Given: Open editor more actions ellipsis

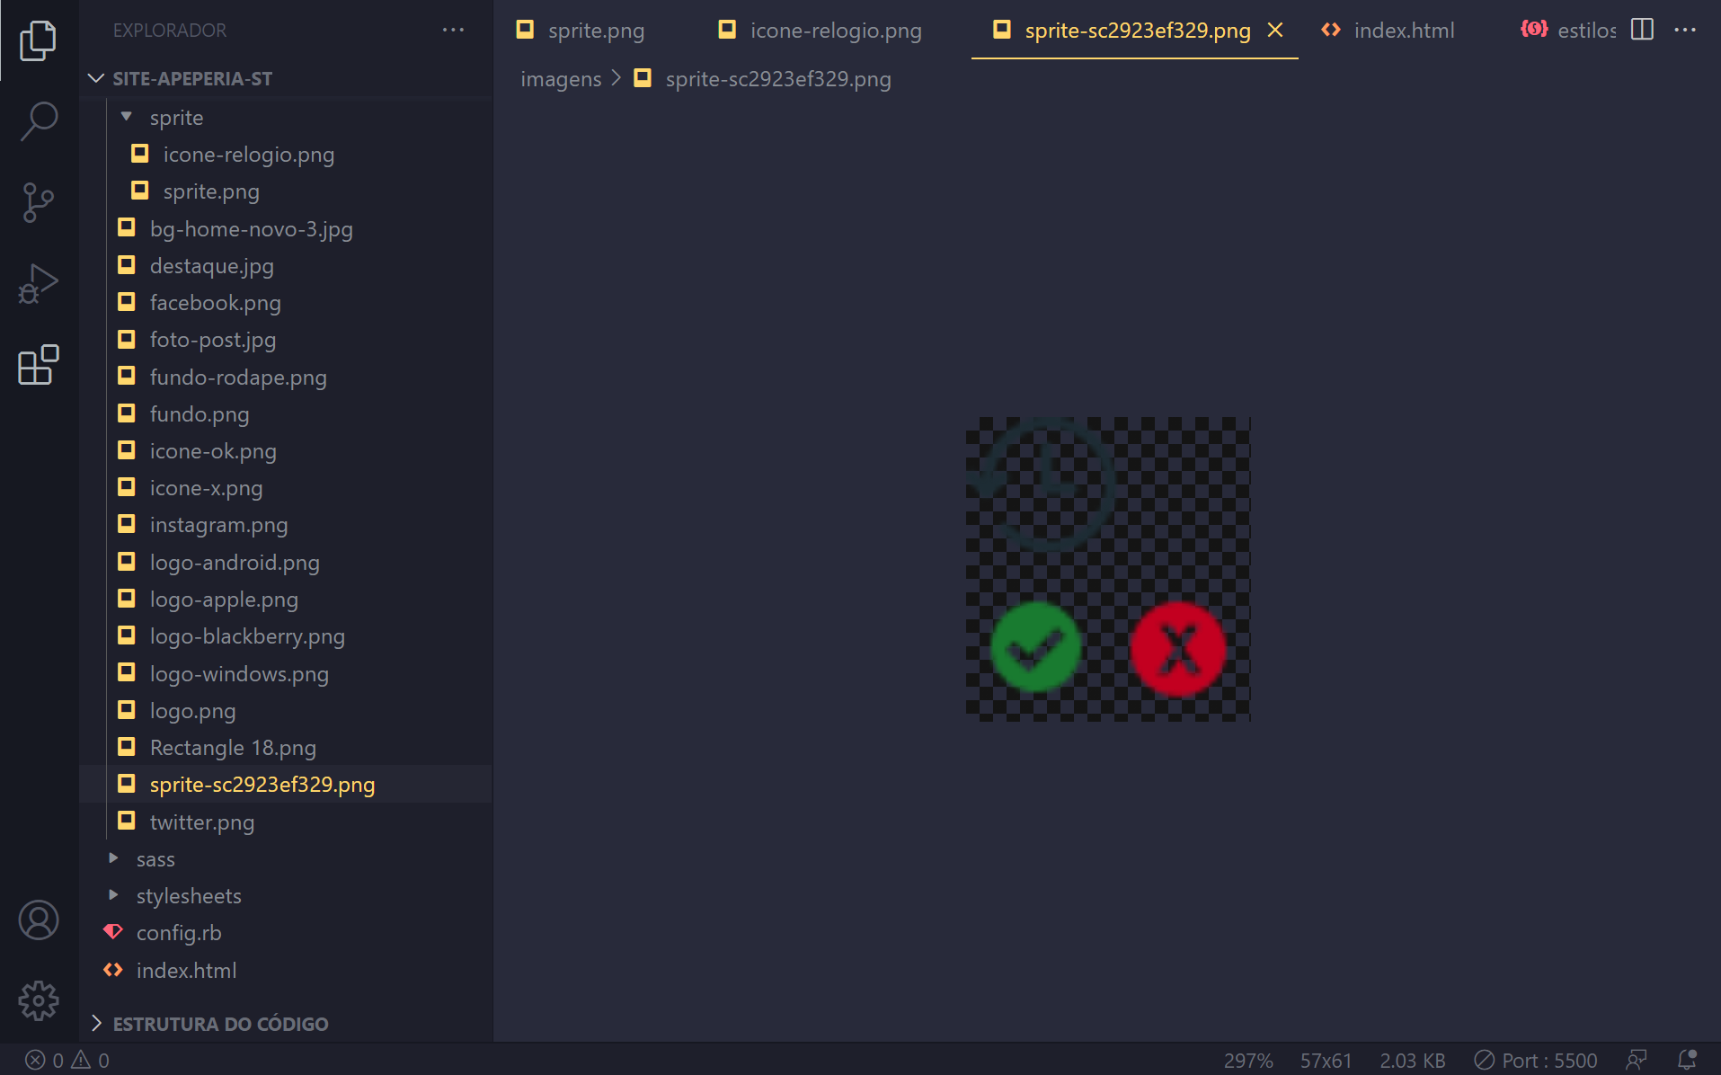Looking at the screenshot, I should click(x=1685, y=30).
